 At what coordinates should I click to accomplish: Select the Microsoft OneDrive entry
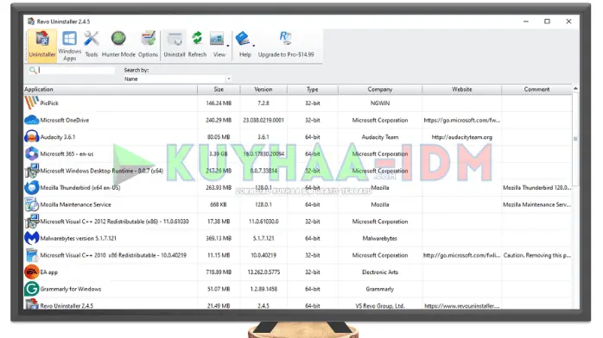65,120
